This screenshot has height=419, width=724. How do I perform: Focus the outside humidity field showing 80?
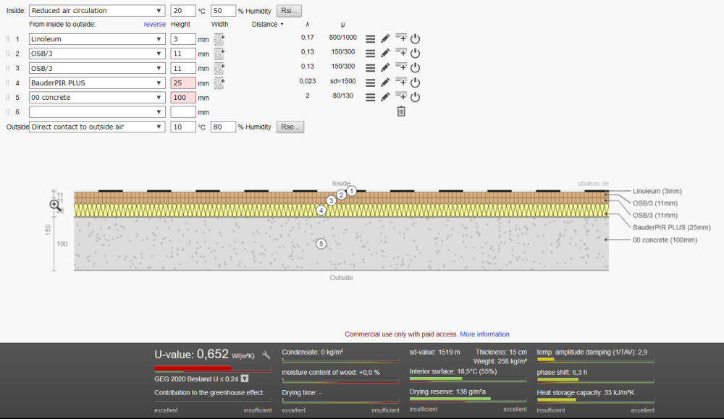pos(223,127)
